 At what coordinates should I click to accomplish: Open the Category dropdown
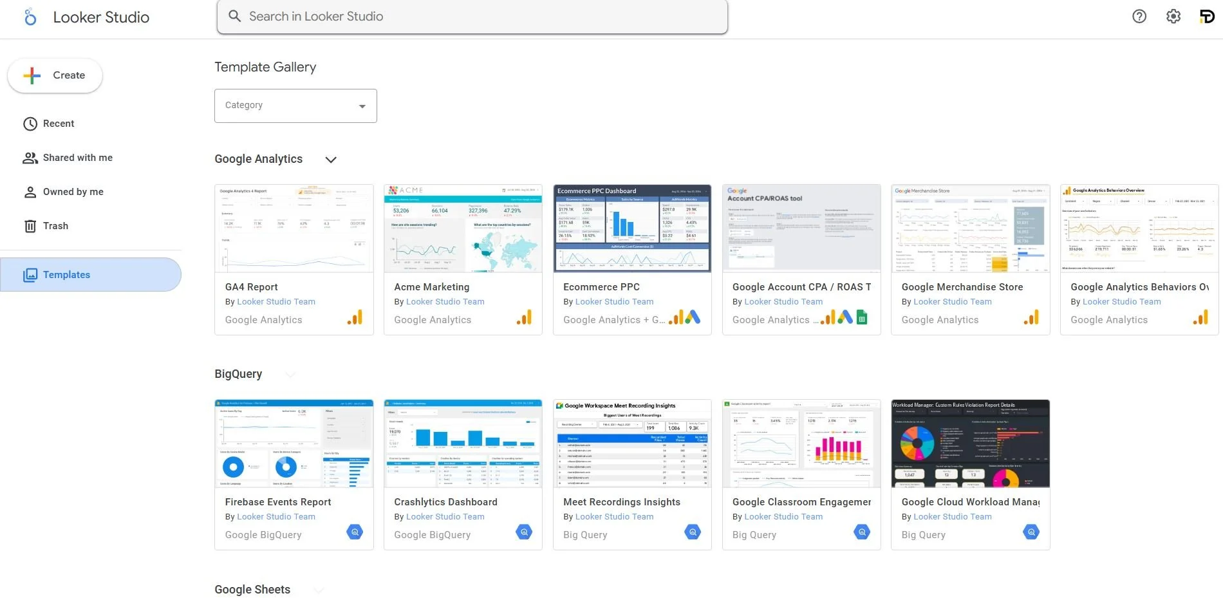pyautogui.click(x=295, y=106)
